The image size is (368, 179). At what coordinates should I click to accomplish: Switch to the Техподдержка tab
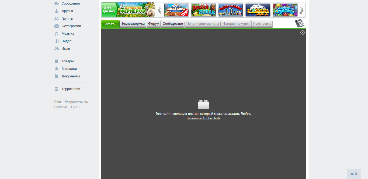(x=133, y=24)
